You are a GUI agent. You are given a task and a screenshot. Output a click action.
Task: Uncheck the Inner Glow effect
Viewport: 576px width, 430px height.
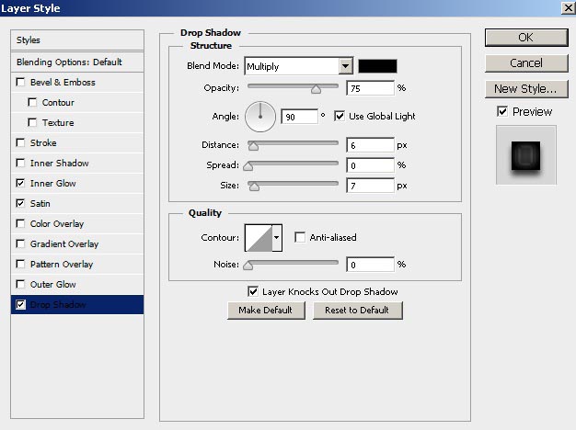[x=20, y=183]
